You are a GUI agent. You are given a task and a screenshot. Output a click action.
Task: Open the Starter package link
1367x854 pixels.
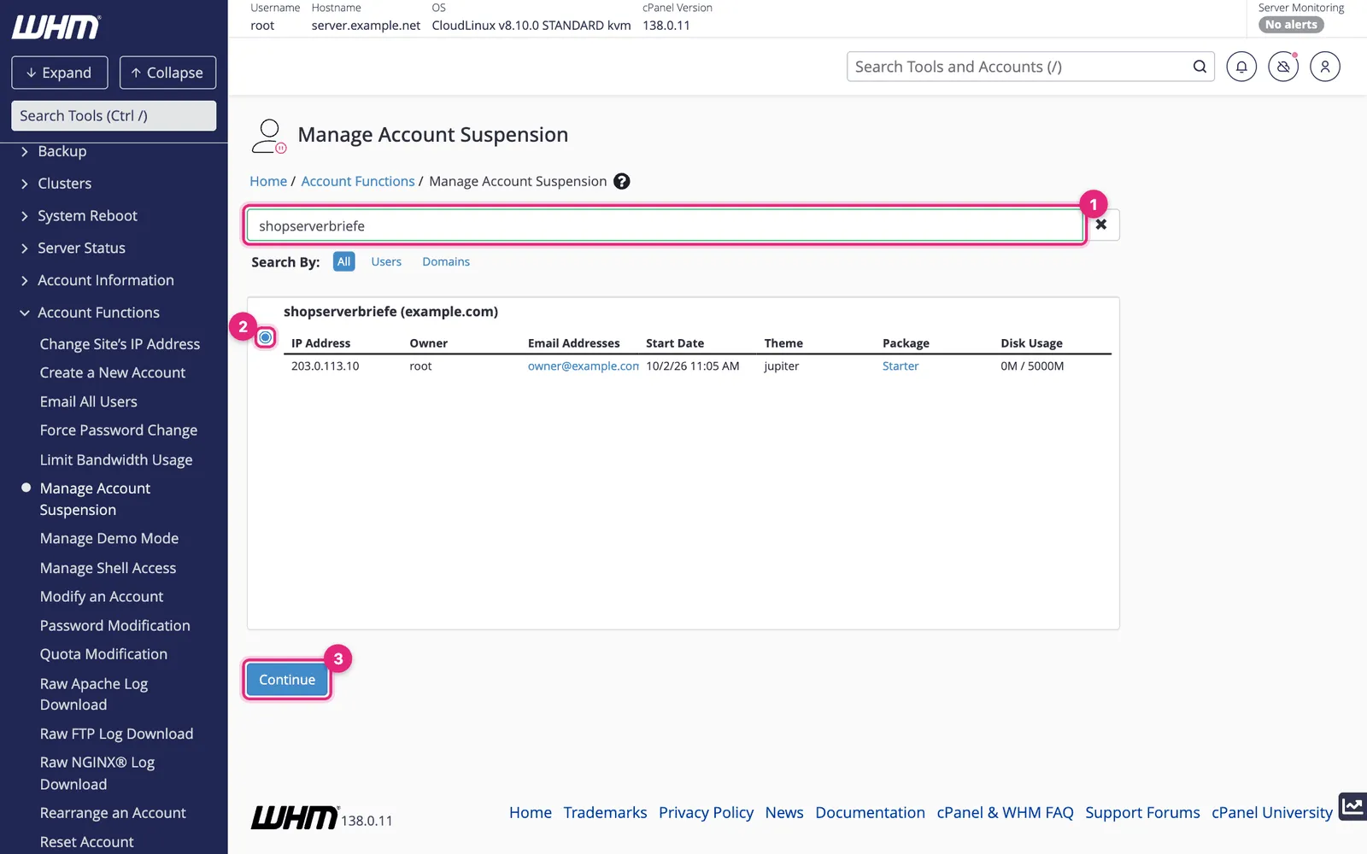coord(901,366)
